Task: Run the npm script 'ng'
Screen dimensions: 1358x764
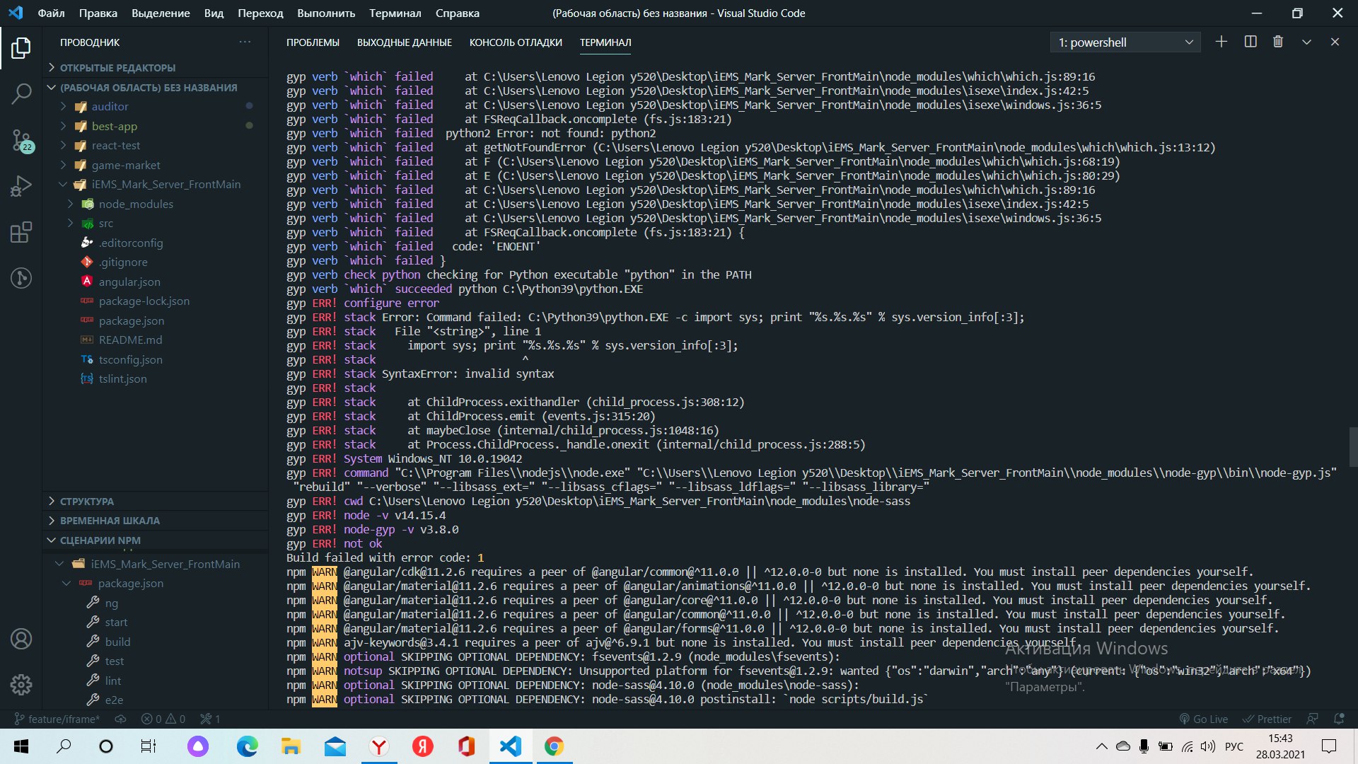Action: click(x=111, y=603)
